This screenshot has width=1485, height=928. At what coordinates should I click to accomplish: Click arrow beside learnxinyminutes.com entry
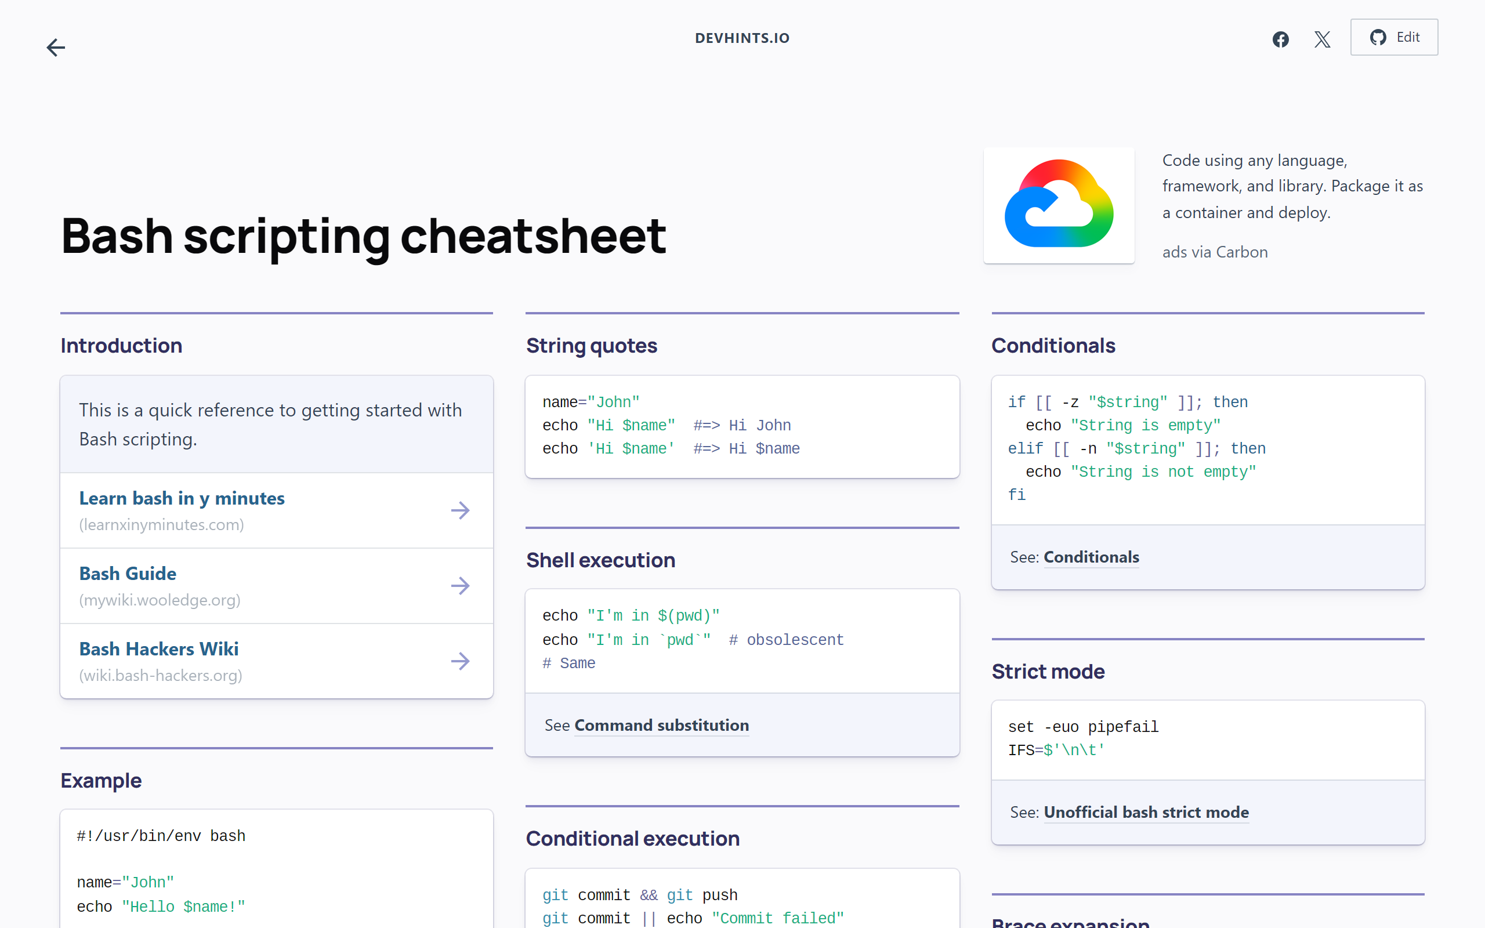pyautogui.click(x=460, y=510)
